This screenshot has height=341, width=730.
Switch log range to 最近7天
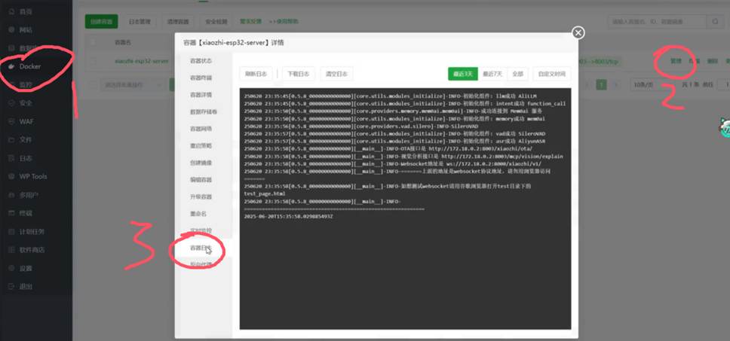click(x=492, y=74)
